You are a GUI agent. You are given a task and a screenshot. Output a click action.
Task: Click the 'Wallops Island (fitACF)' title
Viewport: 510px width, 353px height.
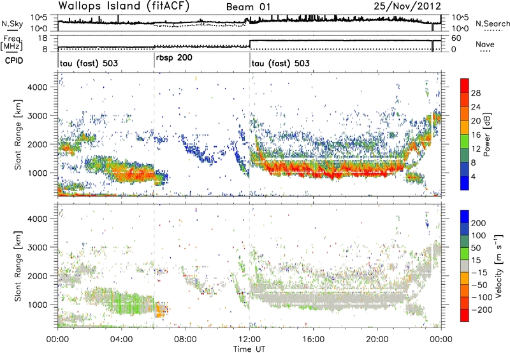point(124,6)
